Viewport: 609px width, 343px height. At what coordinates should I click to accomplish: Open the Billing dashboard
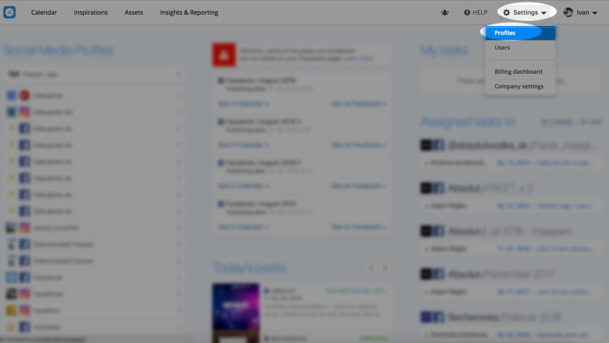click(520, 71)
